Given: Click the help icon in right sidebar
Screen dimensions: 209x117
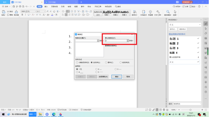Looking at the screenshot, I should pyautogui.click(x=206, y=92).
